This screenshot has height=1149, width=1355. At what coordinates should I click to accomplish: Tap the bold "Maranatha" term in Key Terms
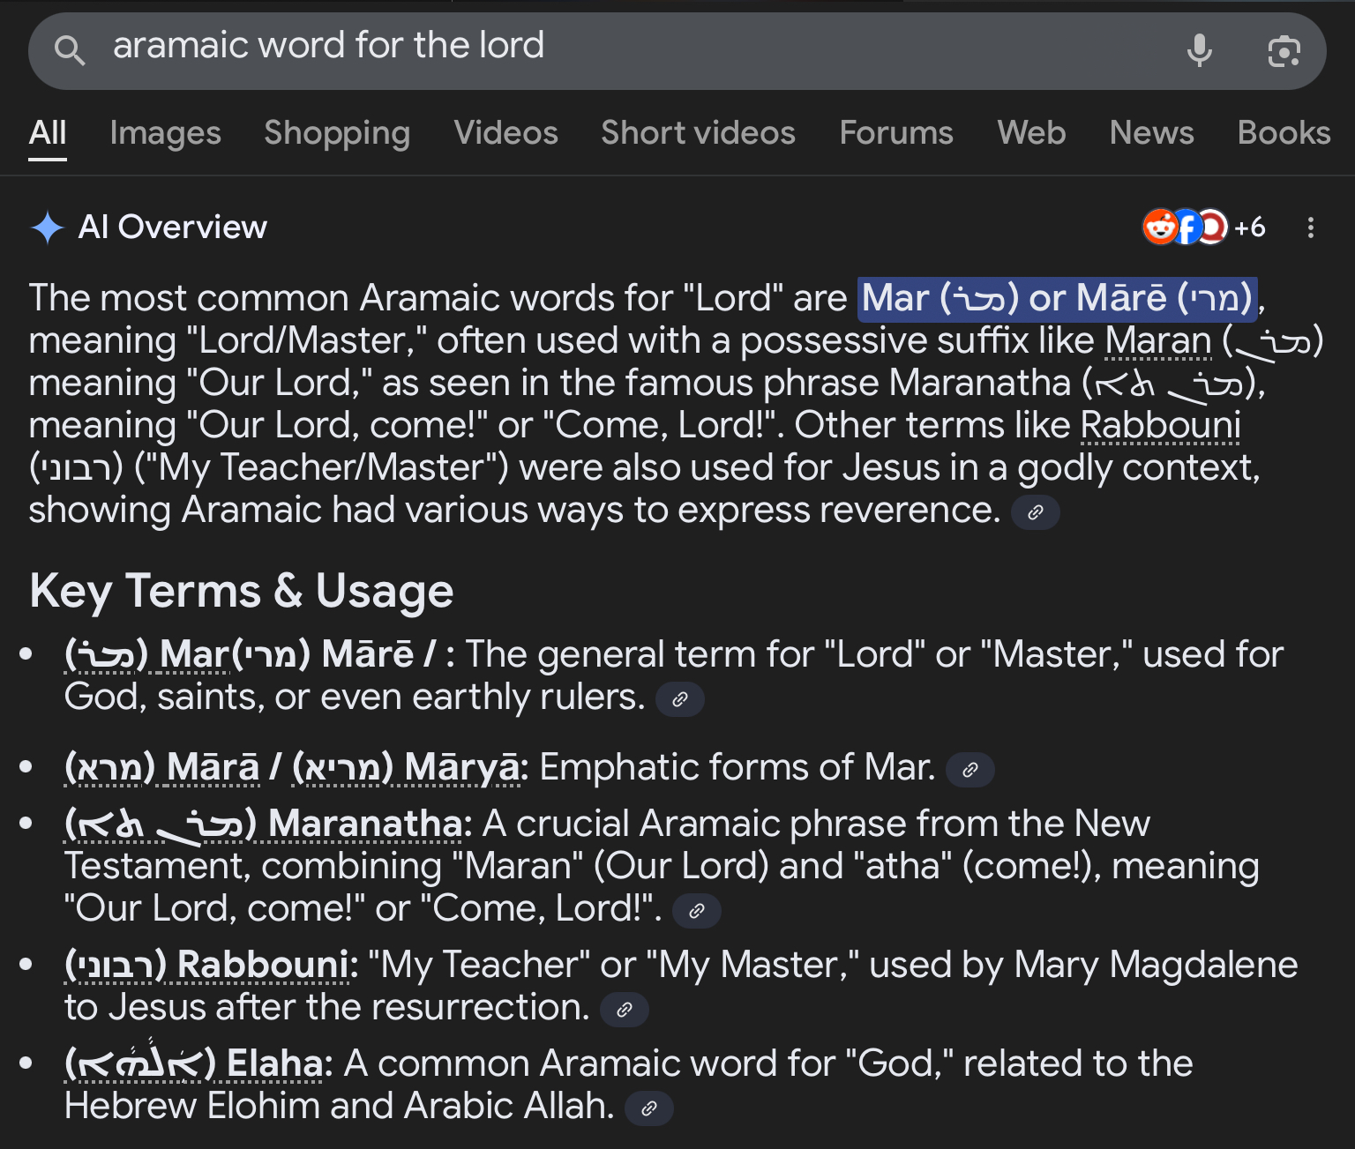[x=365, y=824]
